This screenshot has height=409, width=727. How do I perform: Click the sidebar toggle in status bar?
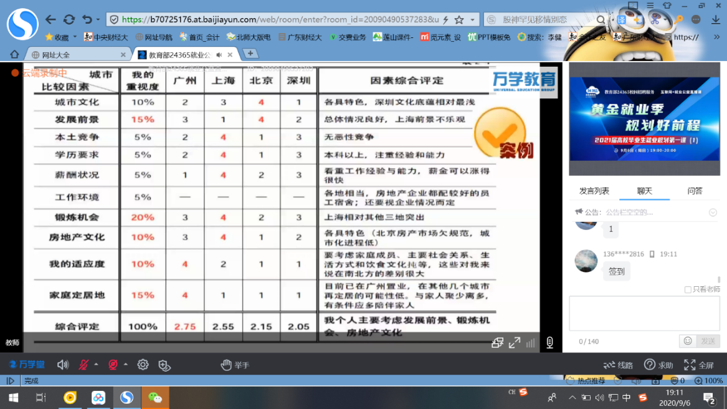click(x=10, y=381)
